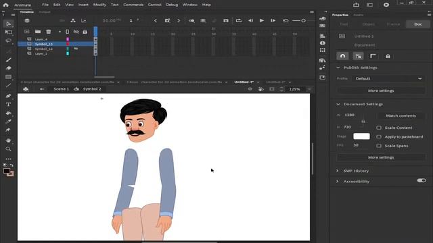Select the Brush tool
Screen dimensions: 433x243
[8, 60]
